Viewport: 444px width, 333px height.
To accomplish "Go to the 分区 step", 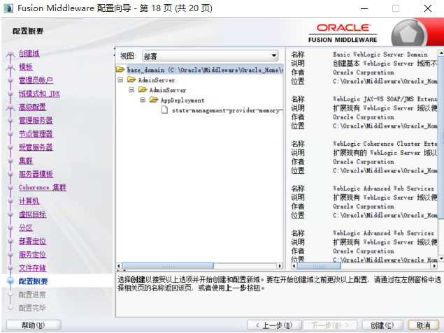I will point(26,228).
